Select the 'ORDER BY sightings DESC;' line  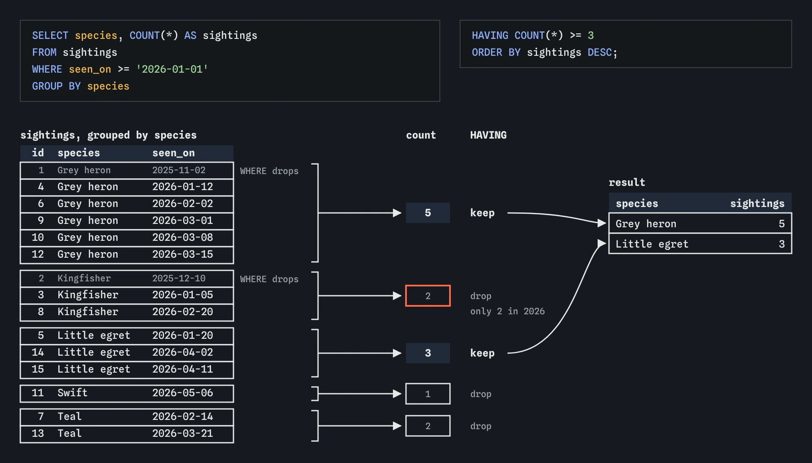click(x=545, y=52)
